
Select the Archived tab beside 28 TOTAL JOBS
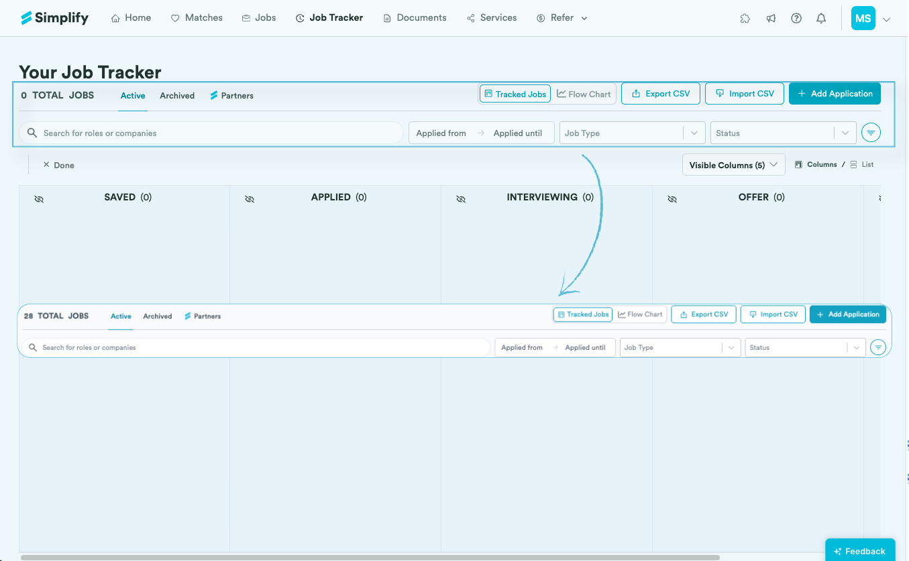(158, 316)
